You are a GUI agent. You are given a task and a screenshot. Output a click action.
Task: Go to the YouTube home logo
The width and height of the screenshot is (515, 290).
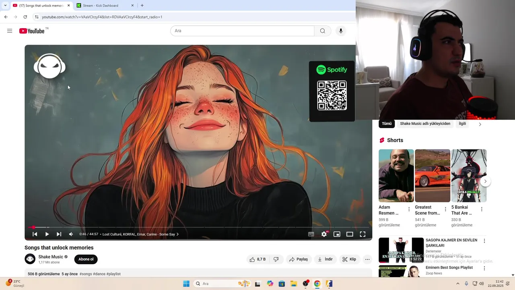pyautogui.click(x=32, y=31)
